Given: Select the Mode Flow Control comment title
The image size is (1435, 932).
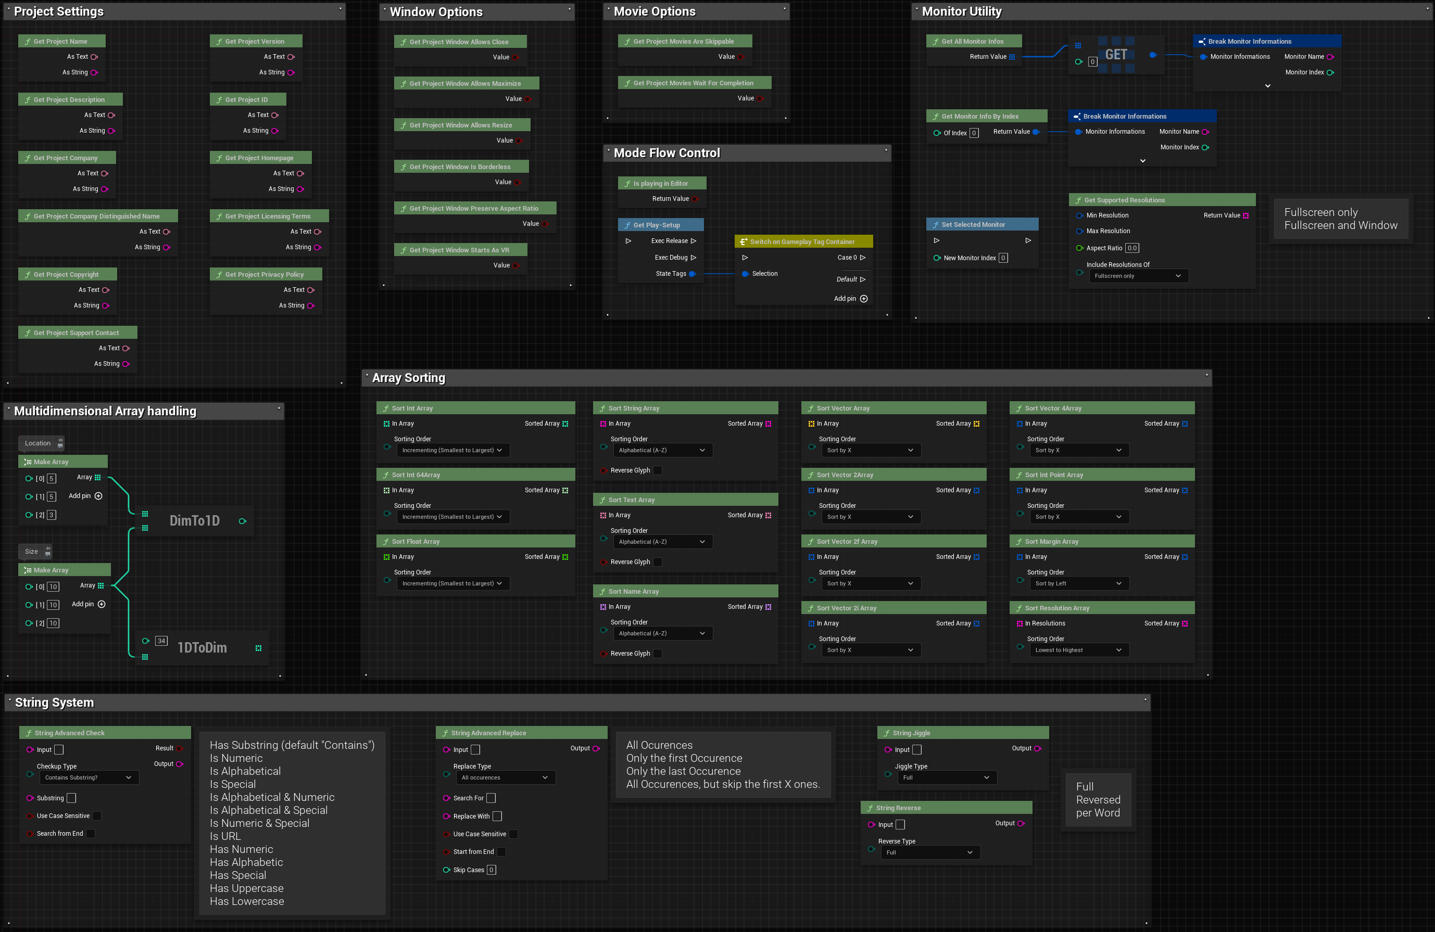Looking at the screenshot, I should click(x=666, y=153).
